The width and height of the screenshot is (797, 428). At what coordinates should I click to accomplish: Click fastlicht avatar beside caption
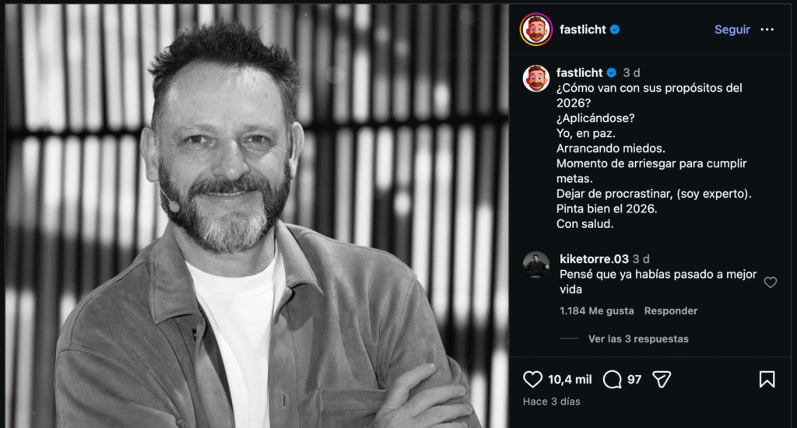536,79
